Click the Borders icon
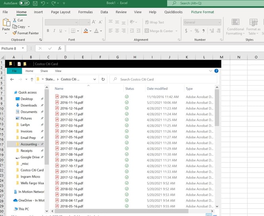Image resolution: width=264 pixels, height=216 pixels. click(73, 31)
